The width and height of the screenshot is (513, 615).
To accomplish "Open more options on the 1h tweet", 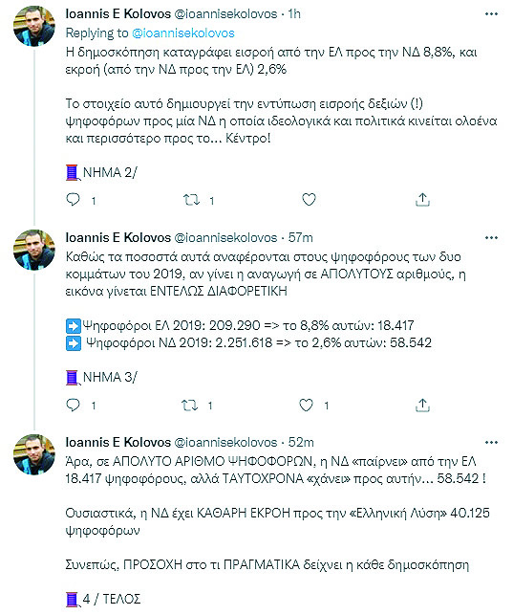I will [491, 14].
